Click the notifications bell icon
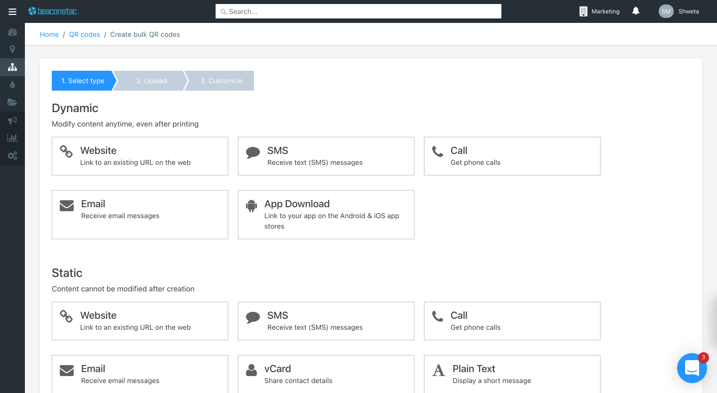Screen dimensions: 717x393 point(636,11)
